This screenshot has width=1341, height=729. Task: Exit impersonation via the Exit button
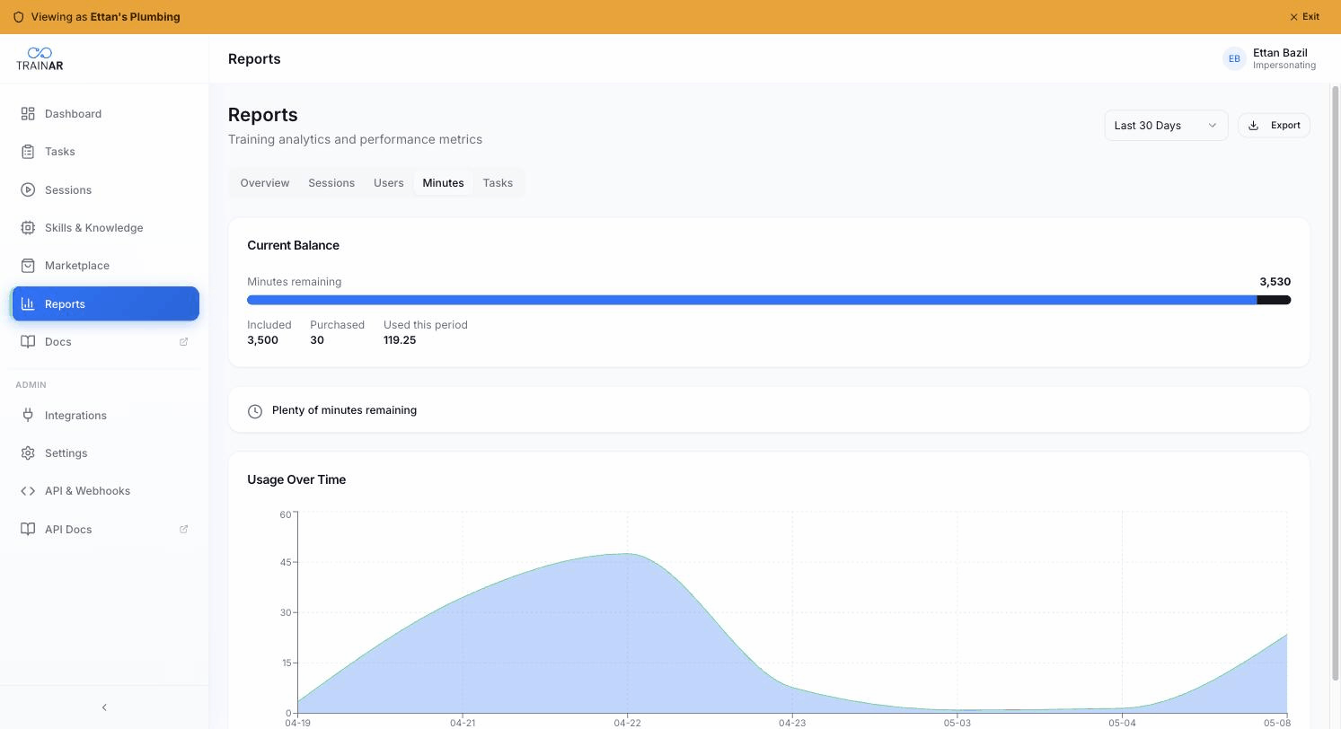point(1304,17)
